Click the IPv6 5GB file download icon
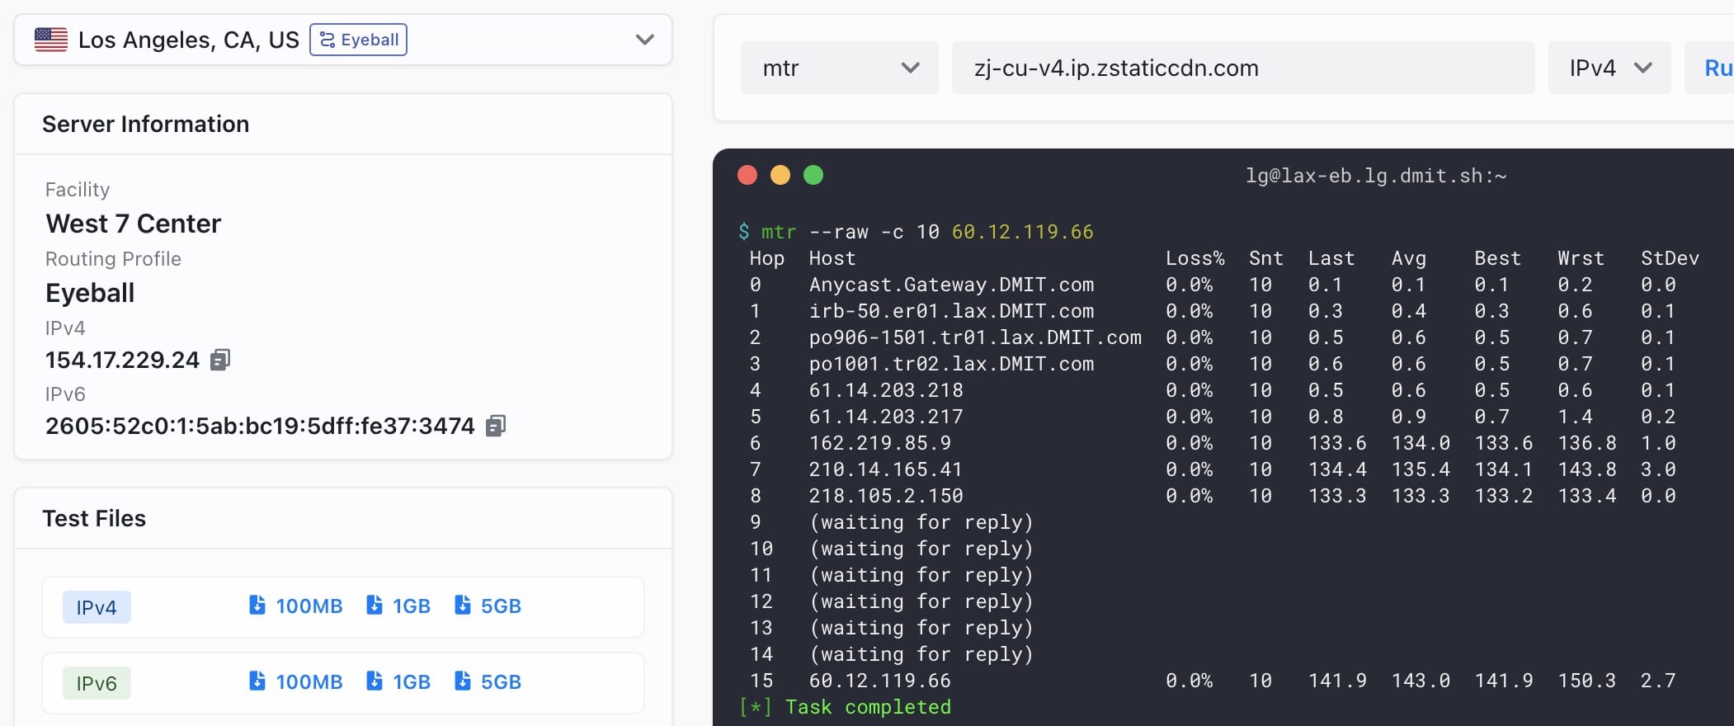The height and width of the screenshot is (726, 1734). point(463,681)
